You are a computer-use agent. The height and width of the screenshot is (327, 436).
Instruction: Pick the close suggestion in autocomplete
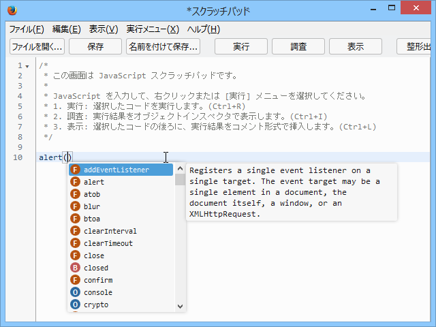tap(121, 255)
